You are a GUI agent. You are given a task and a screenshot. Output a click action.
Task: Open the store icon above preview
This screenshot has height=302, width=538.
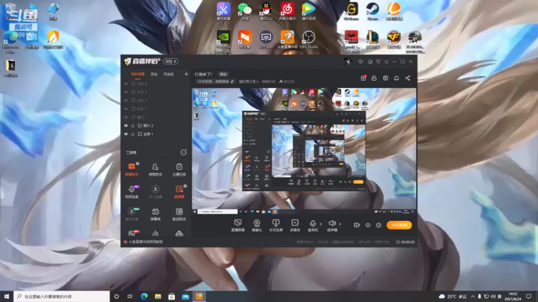point(385,78)
